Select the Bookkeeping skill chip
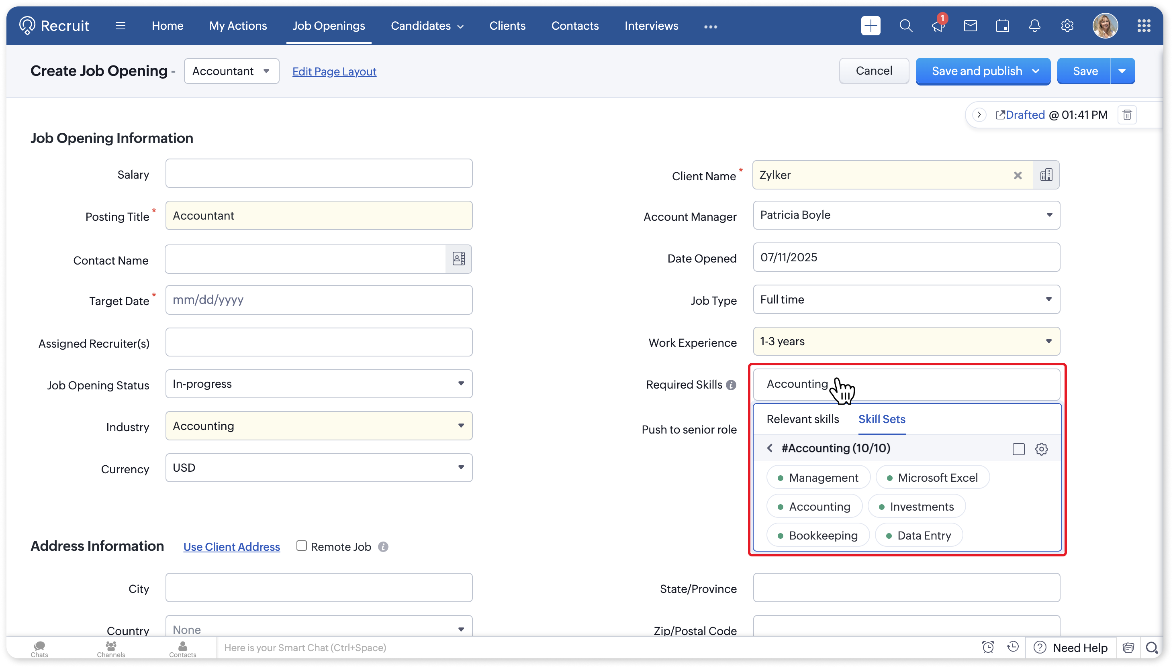This screenshot has height=668, width=1173. [x=818, y=536]
